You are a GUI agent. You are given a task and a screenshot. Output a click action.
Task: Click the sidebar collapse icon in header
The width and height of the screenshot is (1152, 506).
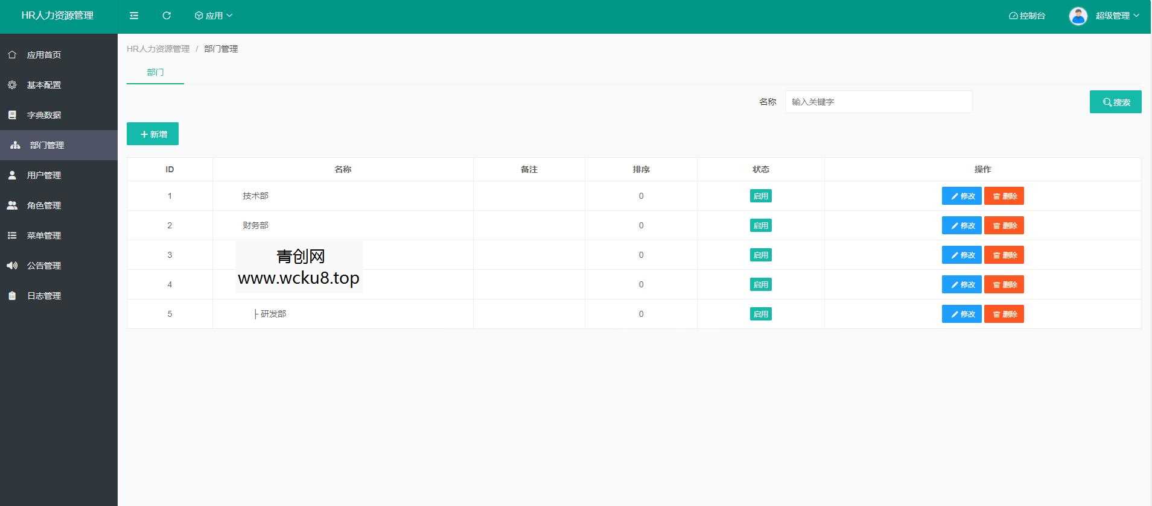[134, 16]
